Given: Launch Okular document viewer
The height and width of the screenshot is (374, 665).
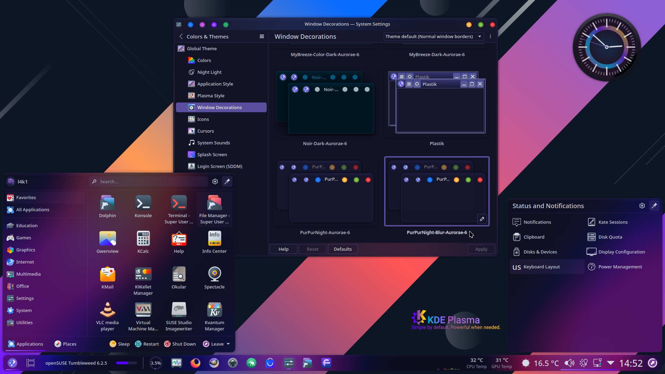Looking at the screenshot, I should coord(179,278).
